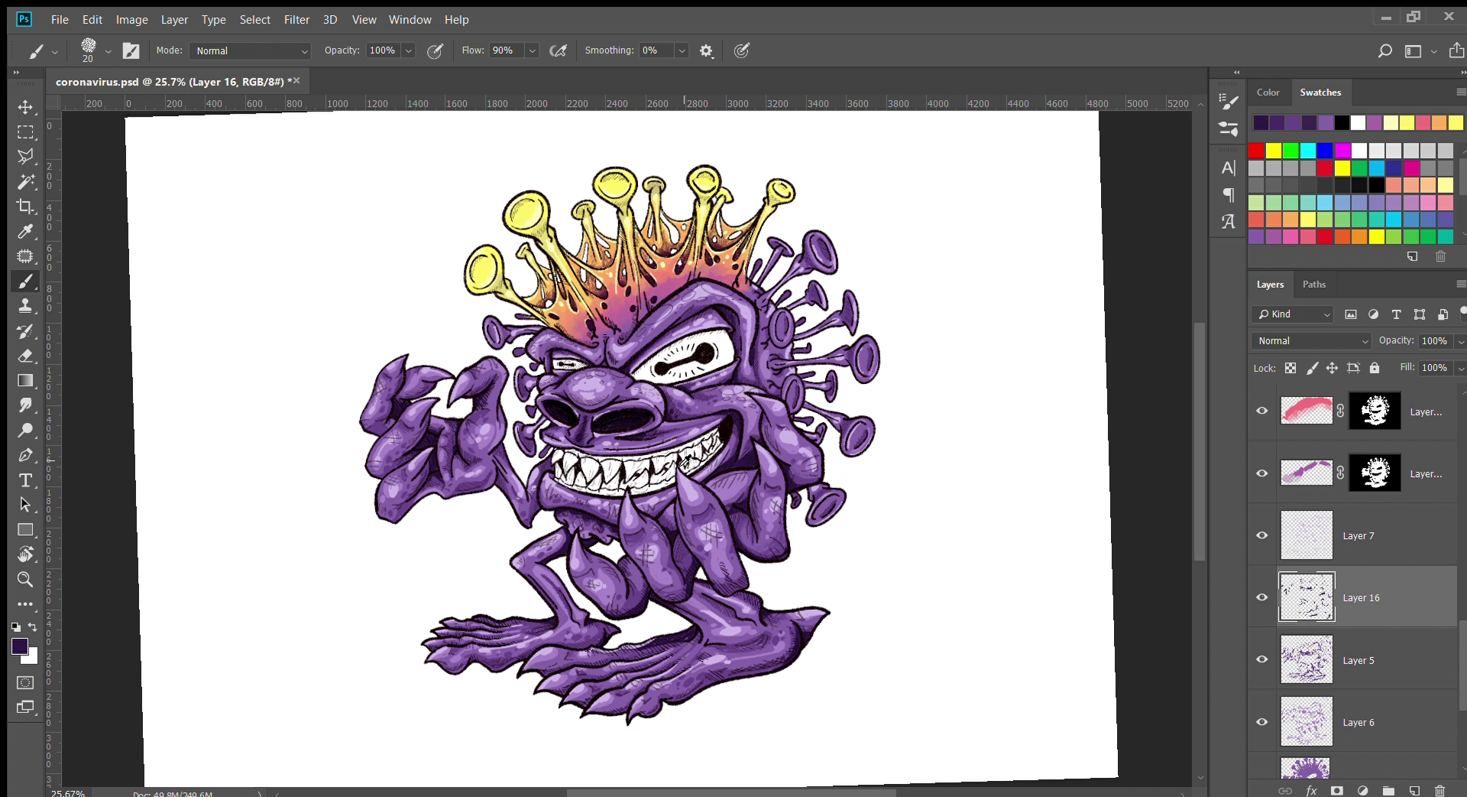
Task: Select the Horizontal Type tool
Action: tap(25, 480)
